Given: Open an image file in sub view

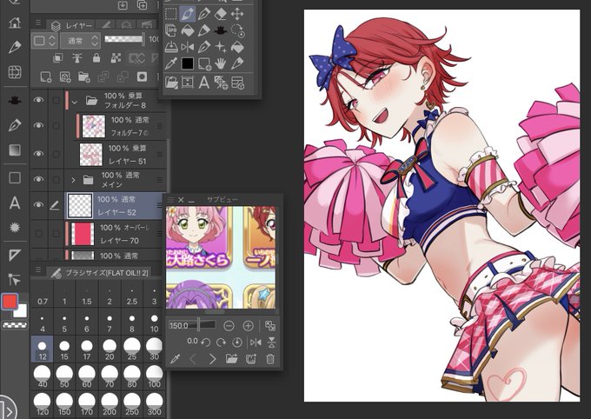Looking at the screenshot, I should (x=231, y=359).
